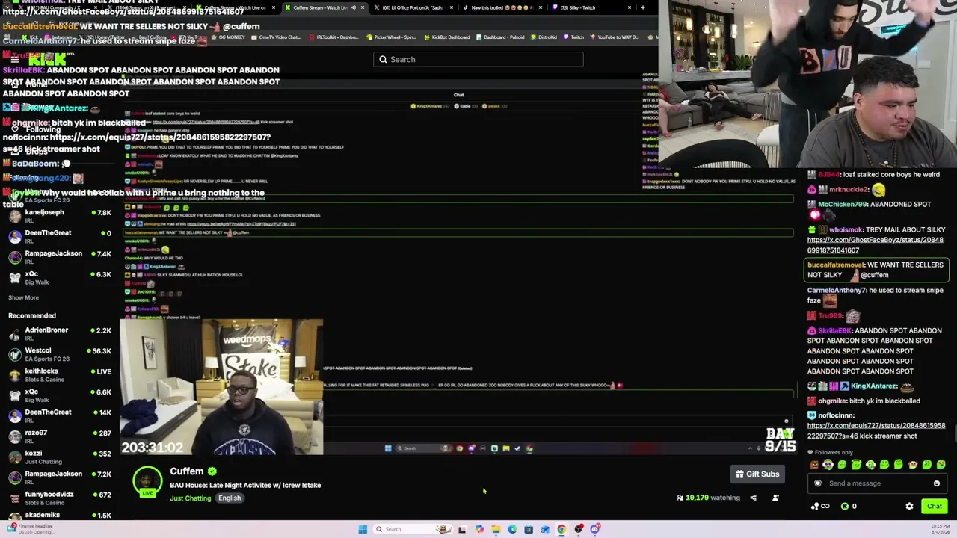Expand followed channels with Show more
957x538 pixels.
(x=23, y=297)
